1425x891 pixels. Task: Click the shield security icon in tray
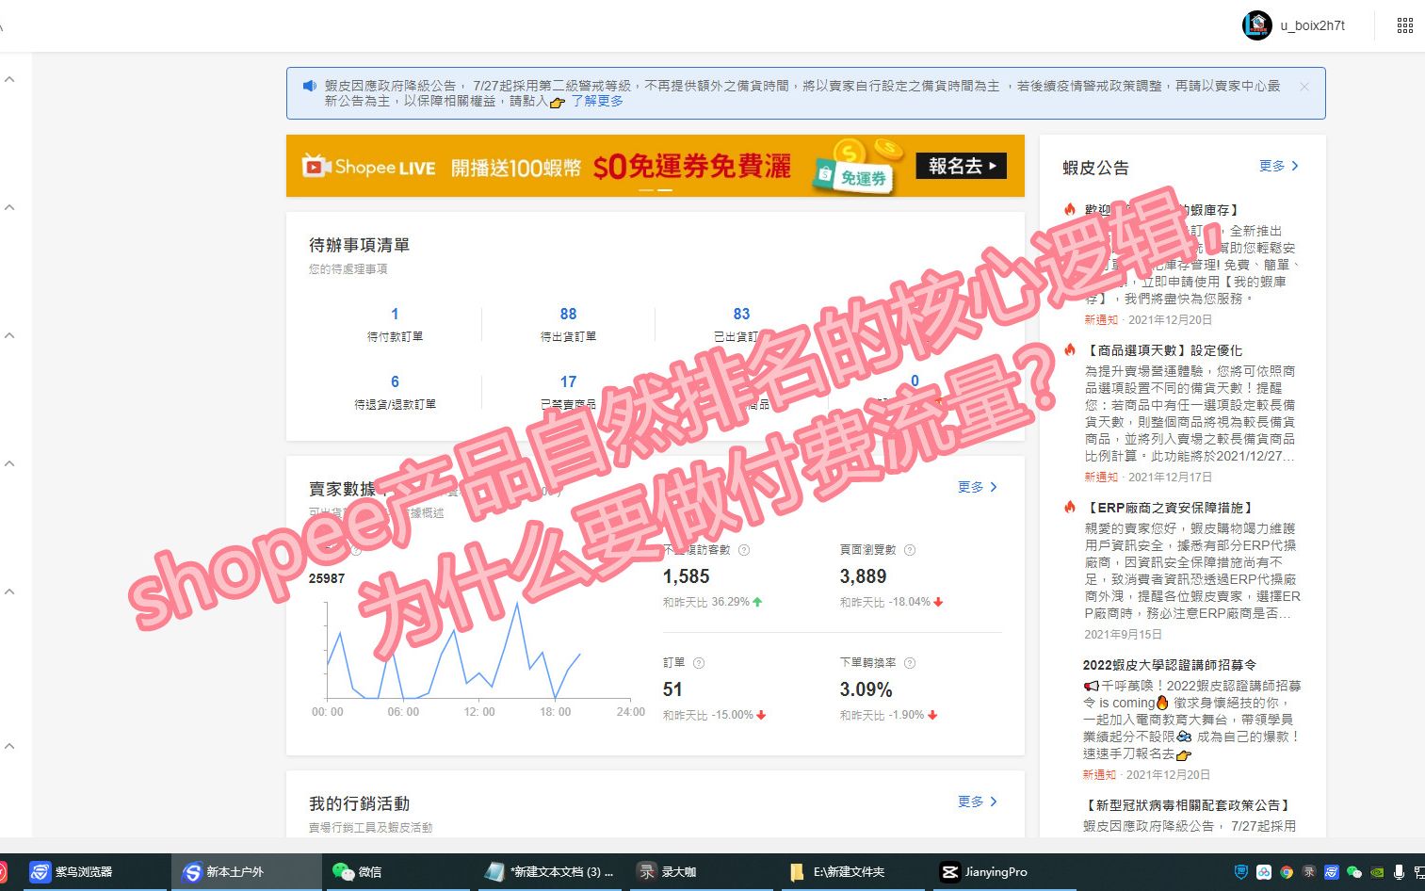coord(1241,872)
